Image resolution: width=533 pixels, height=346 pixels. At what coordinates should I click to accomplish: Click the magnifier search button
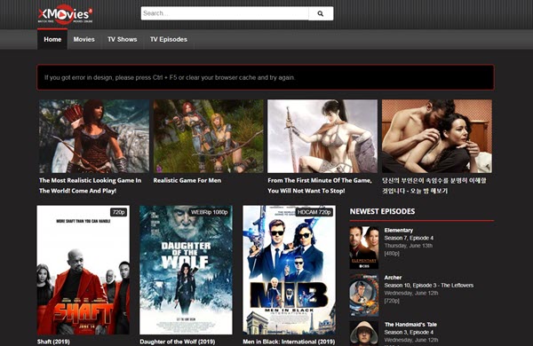pos(321,13)
